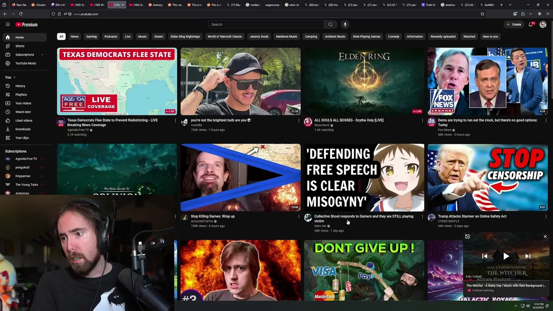The image size is (553, 311).
Task: Select the Podcasts filter chip
Action: (111, 37)
